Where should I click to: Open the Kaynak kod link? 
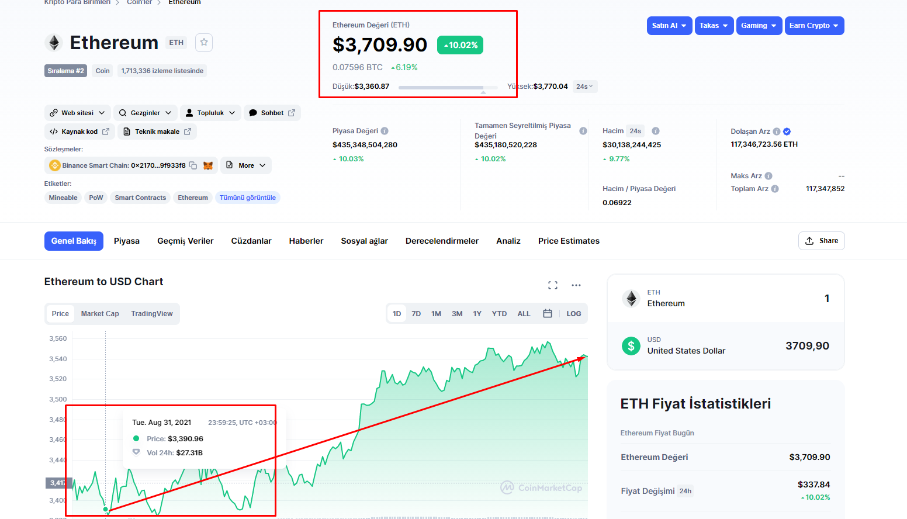[x=79, y=132]
